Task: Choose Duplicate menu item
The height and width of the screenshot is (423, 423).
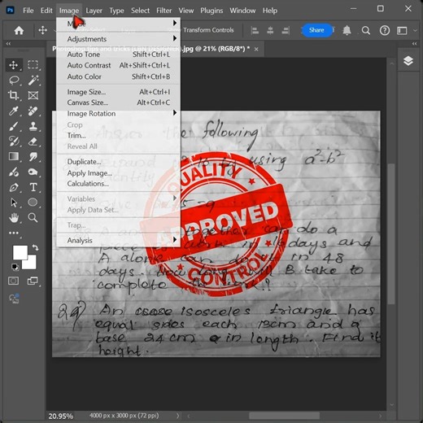Action: coord(118,162)
